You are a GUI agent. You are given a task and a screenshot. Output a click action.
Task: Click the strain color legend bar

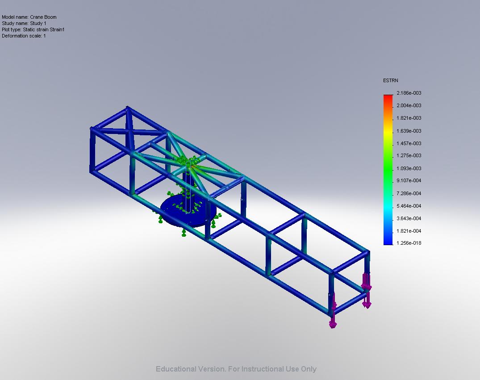click(x=388, y=170)
